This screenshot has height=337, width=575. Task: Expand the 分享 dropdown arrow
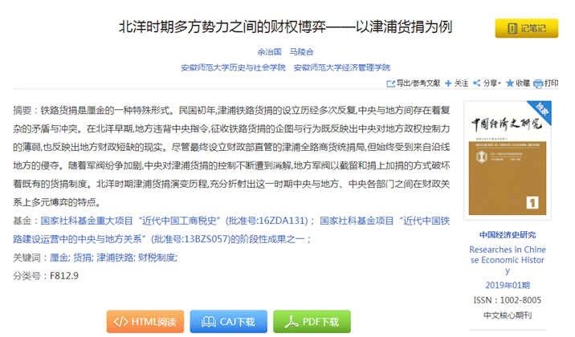pyautogui.click(x=500, y=83)
